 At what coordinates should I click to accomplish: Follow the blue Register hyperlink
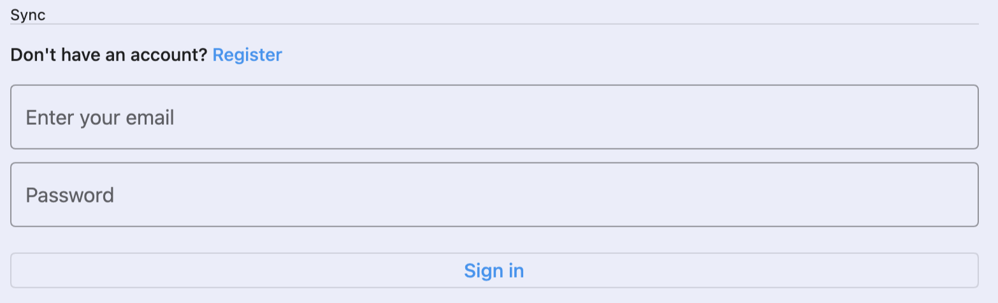(x=247, y=55)
